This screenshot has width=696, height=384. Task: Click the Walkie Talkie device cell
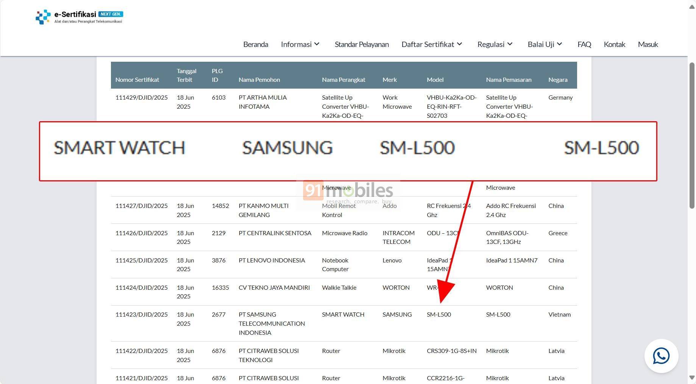coord(339,287)
